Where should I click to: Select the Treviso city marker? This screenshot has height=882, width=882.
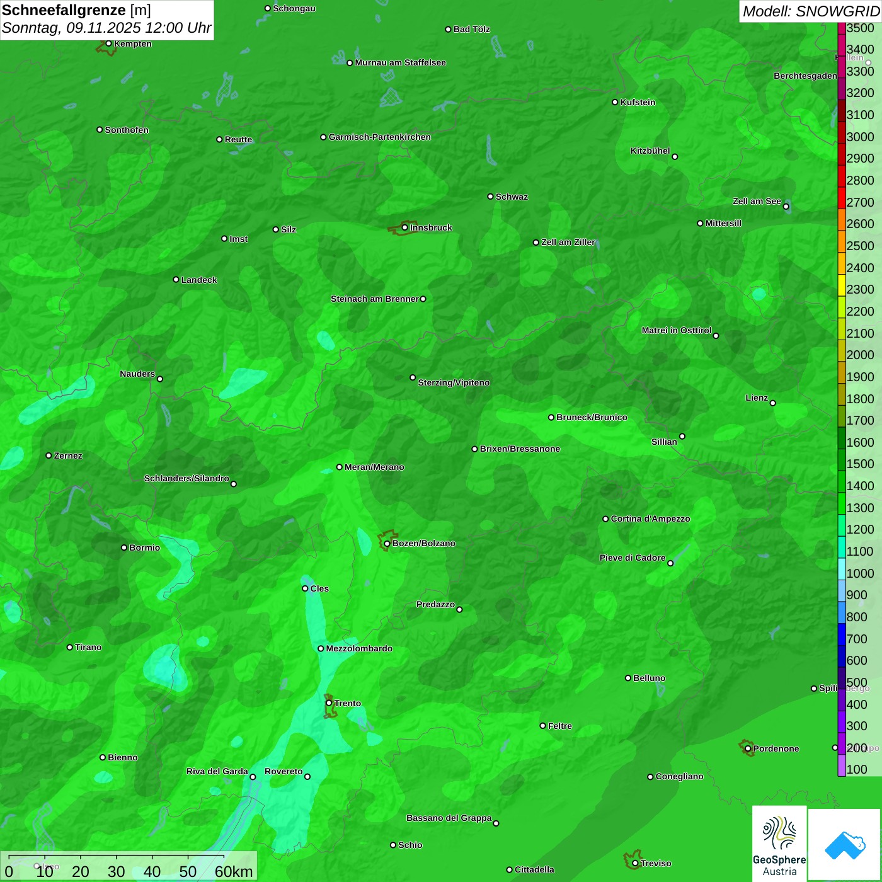pyautogui.click(x=635, y=864)
